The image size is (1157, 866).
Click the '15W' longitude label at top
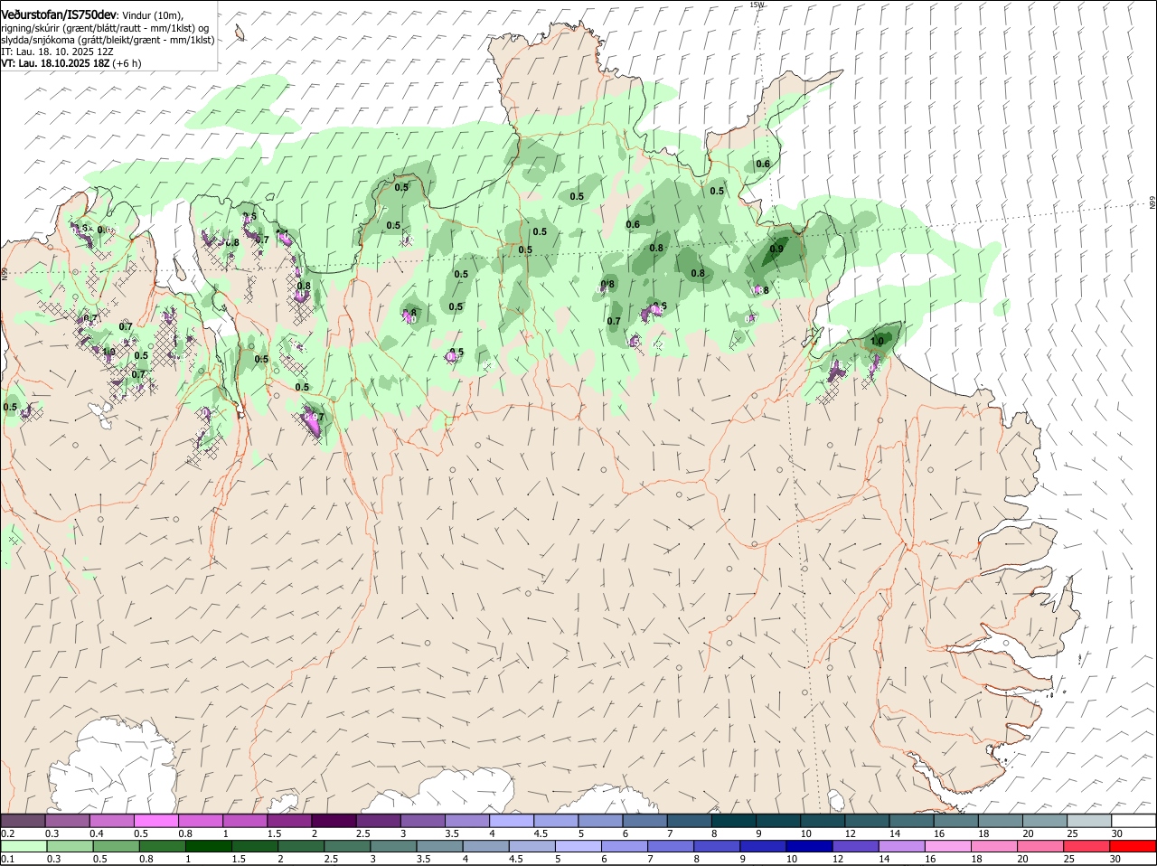(757, 5)
